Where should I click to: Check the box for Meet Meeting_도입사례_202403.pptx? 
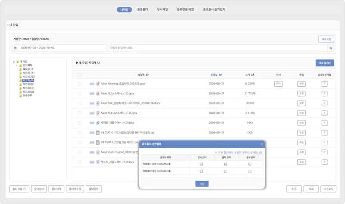pyautogui.click(x=80, y=84)
